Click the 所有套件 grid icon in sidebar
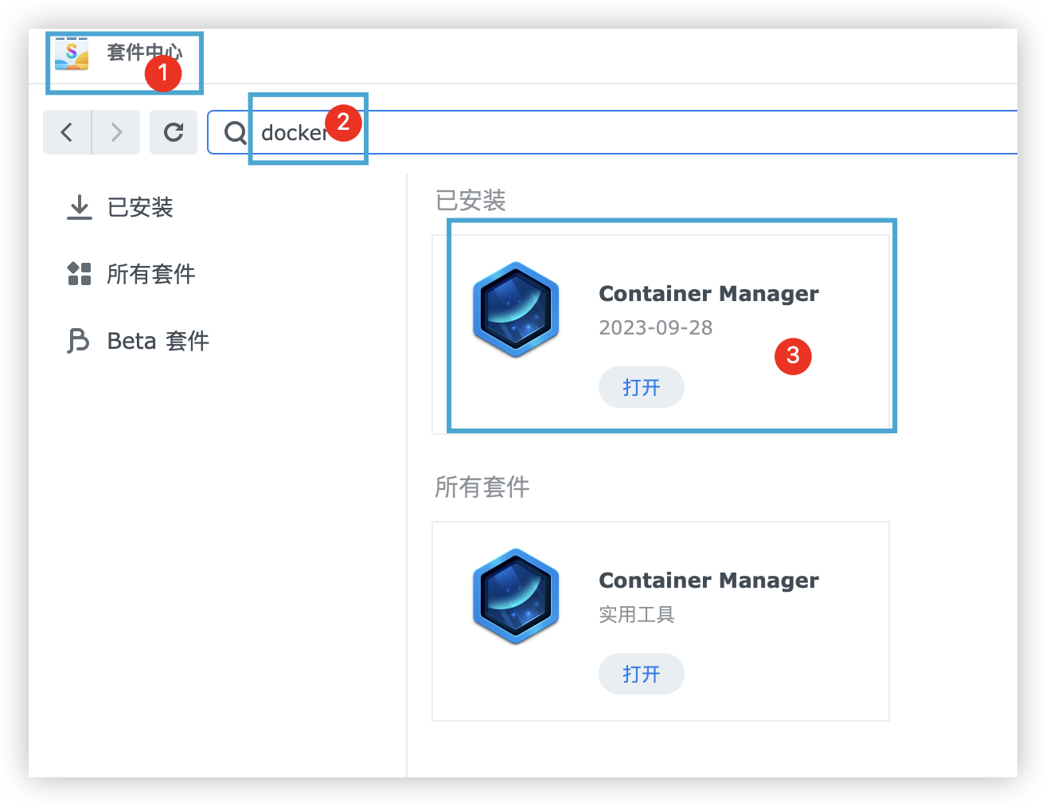The height and width of the screenshot is (806, 1046). [x=79, y=273]
